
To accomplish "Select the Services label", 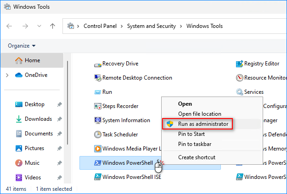I will point(254,92).
